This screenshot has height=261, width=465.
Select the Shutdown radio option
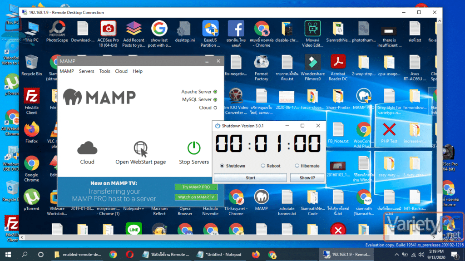tap(222, 166)
